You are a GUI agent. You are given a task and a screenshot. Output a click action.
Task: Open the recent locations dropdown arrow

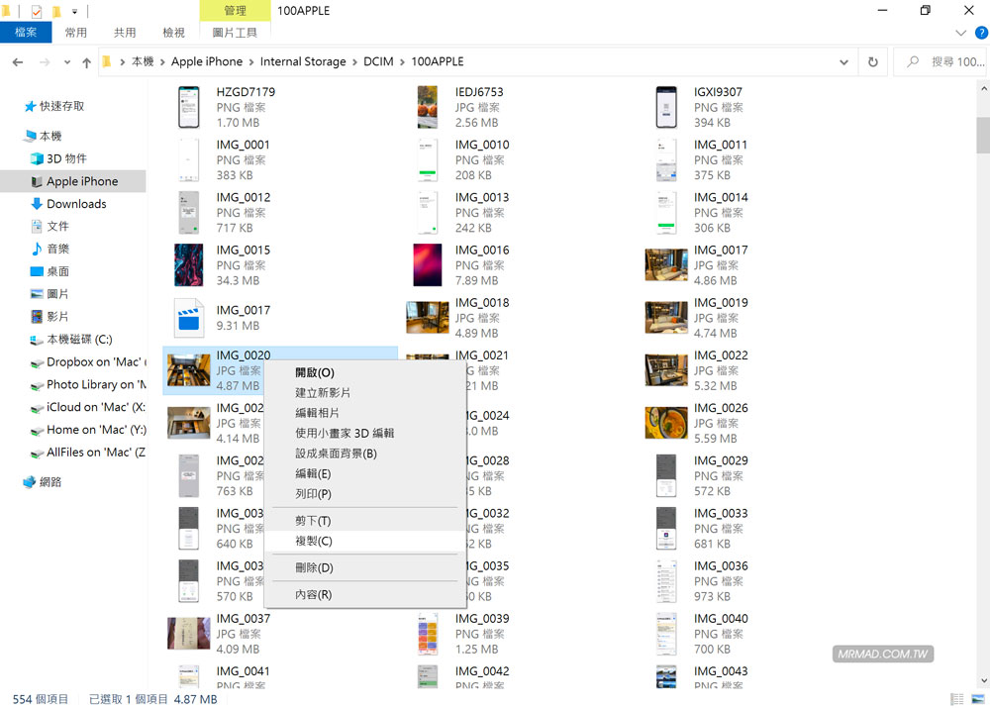click(x=67, y=62)
